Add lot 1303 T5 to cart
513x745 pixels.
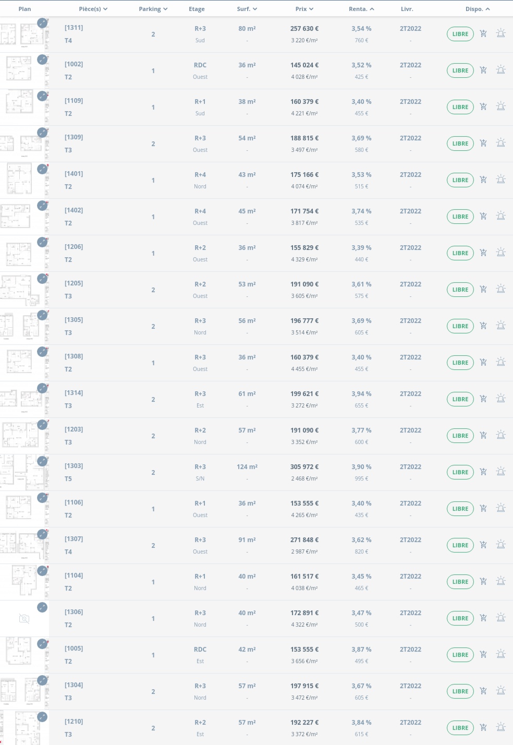(x=483, y=472)
